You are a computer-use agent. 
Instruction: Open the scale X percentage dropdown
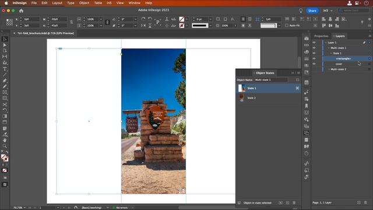click(101, 19)
